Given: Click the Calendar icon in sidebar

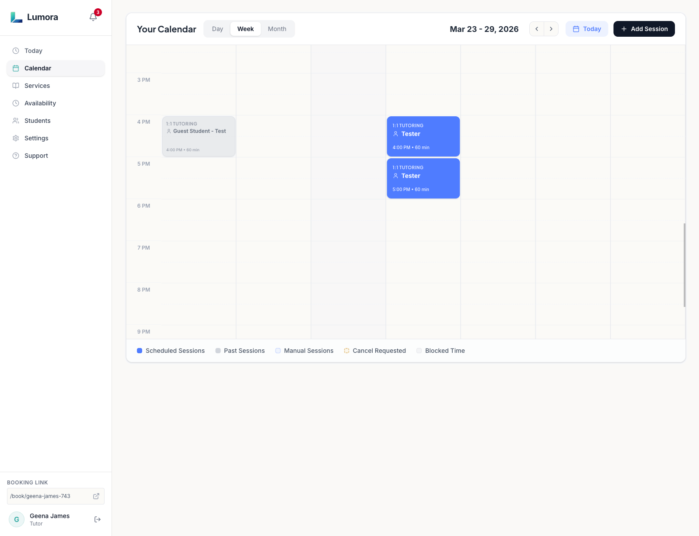Looking at the screenshot, I should coord(16,68).
